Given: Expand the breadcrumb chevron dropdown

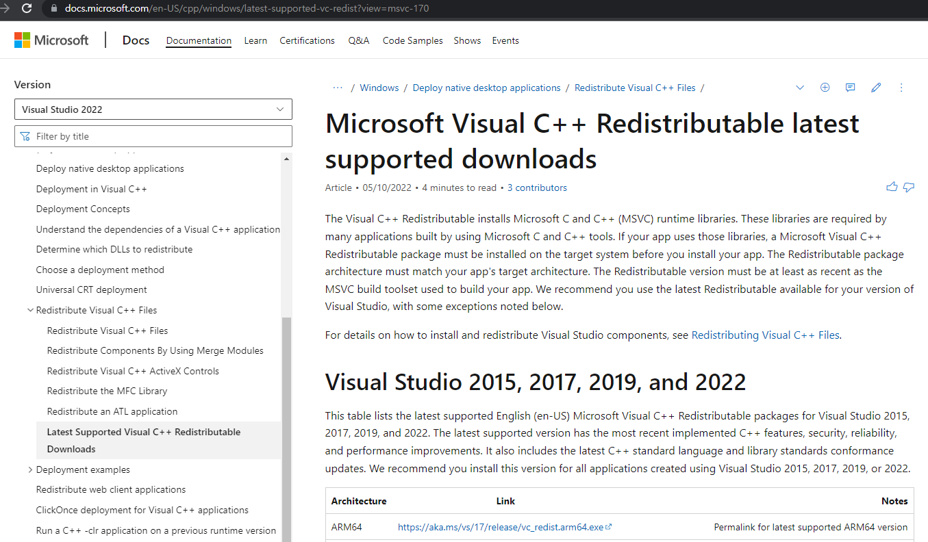Looking at the screenshot, I should (799, 88).
